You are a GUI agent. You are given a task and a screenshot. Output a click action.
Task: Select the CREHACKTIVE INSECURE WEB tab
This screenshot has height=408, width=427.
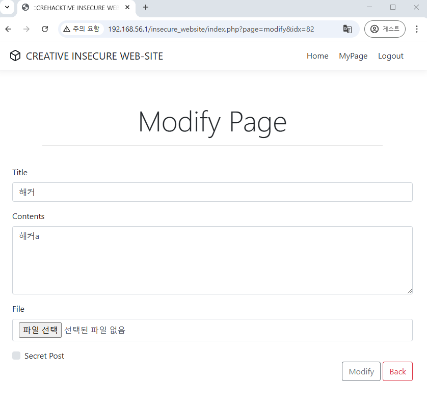point(76,8)
